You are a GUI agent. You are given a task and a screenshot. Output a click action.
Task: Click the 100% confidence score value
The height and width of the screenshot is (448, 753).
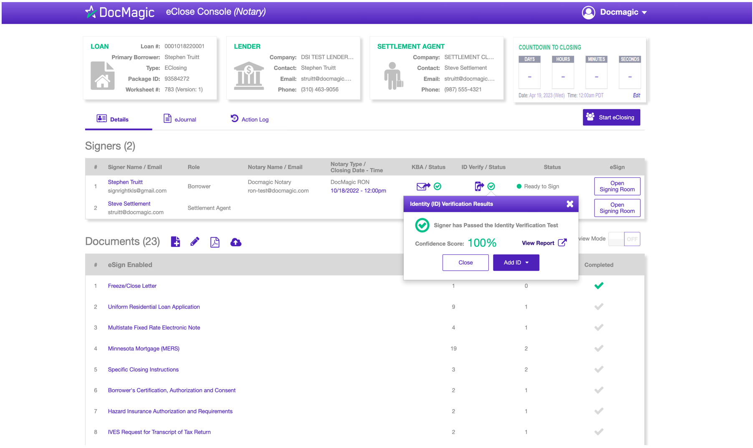tap(482, 243)
